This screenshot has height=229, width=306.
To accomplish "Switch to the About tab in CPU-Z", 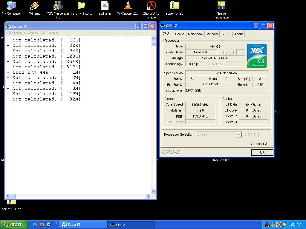I will [x=238, y=34].
